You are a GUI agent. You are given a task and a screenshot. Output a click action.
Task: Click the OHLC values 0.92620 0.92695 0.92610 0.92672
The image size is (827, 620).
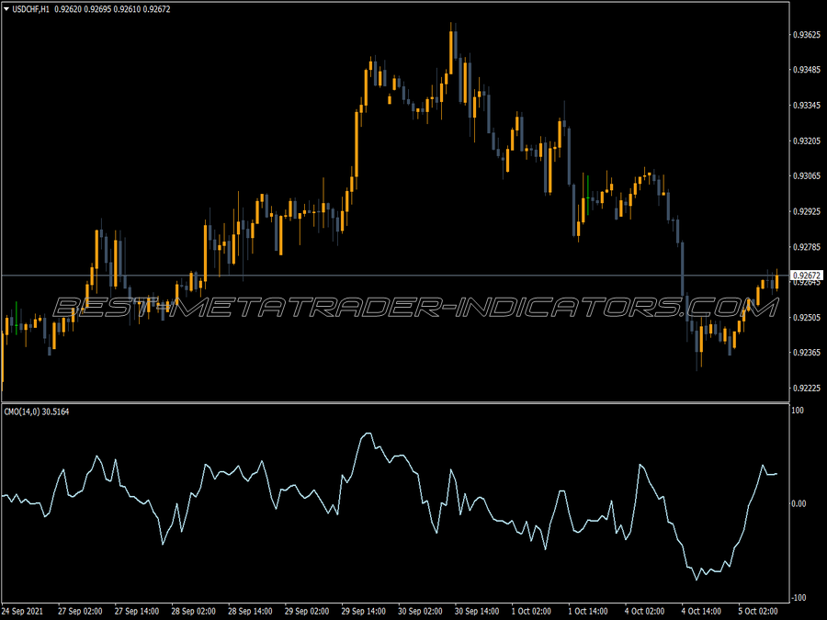point(112,9)
